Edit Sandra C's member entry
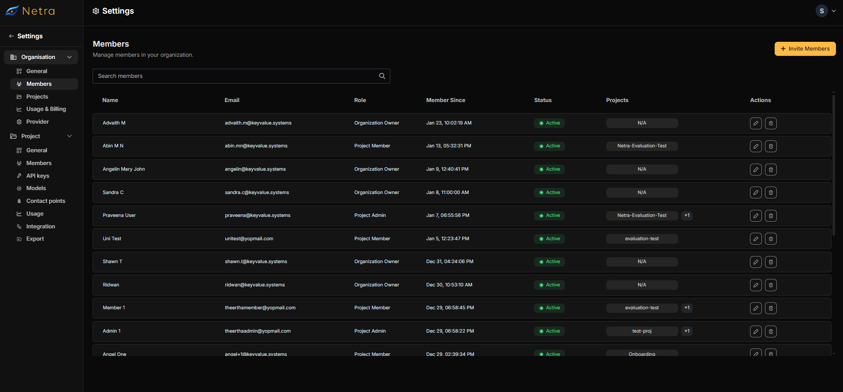The height and width of the screenshot is (392, 843). point(756,192)
